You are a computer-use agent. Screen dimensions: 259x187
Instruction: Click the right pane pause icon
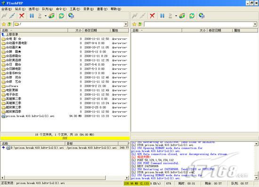[x=162, y=16]
